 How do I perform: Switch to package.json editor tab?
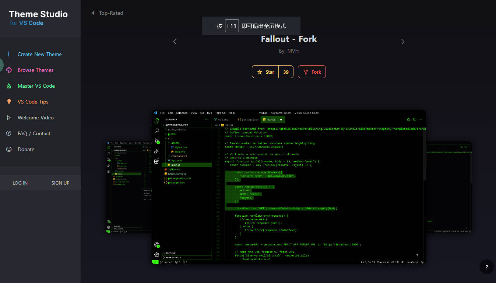click(x=248, y=119)
